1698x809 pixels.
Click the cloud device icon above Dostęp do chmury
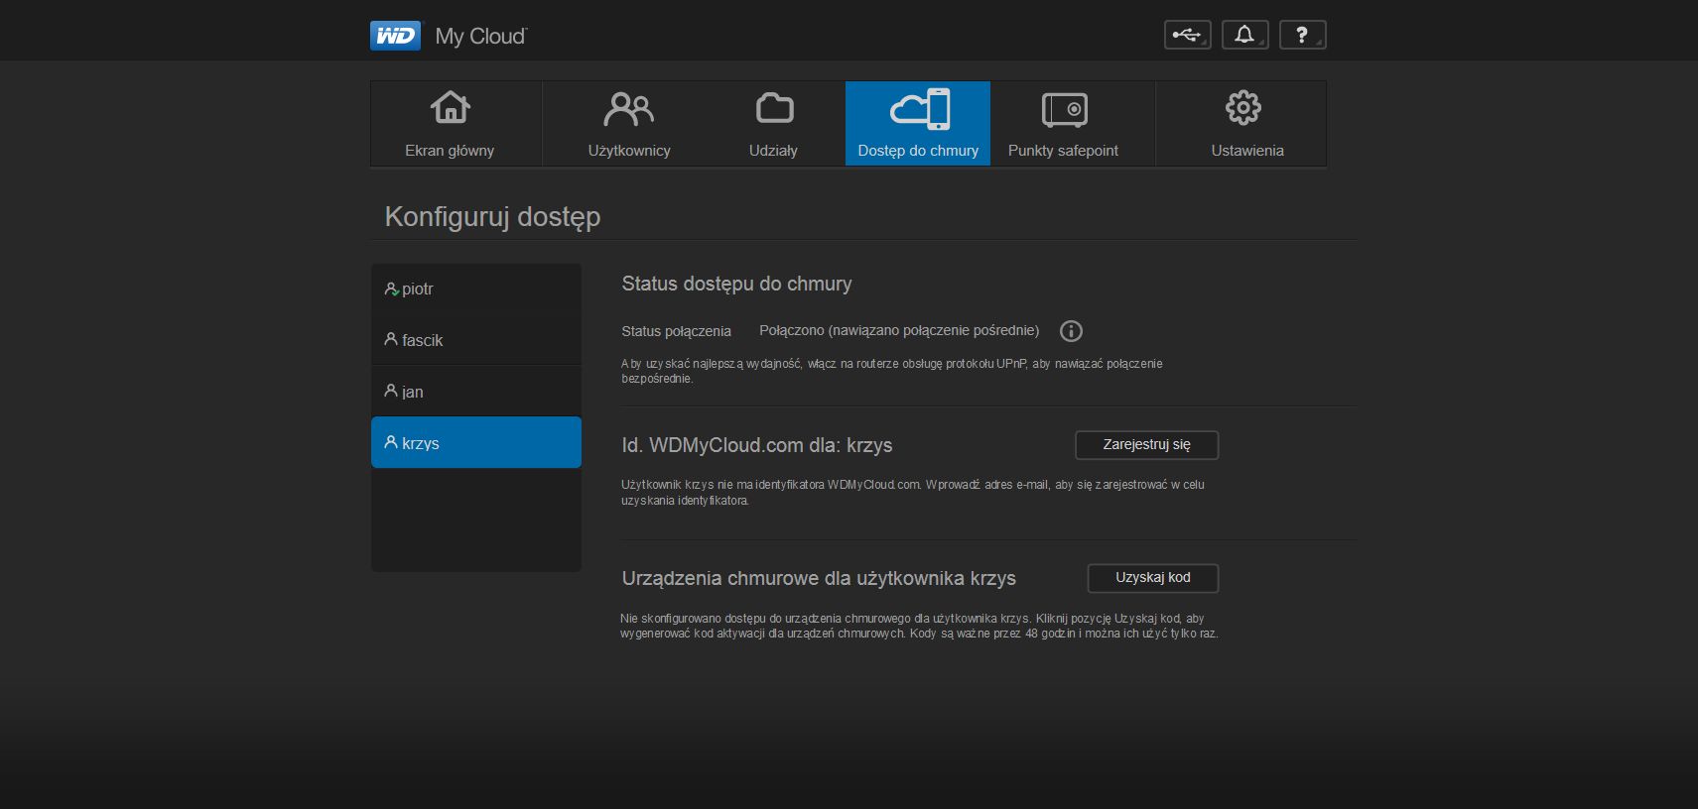(919, 109)
